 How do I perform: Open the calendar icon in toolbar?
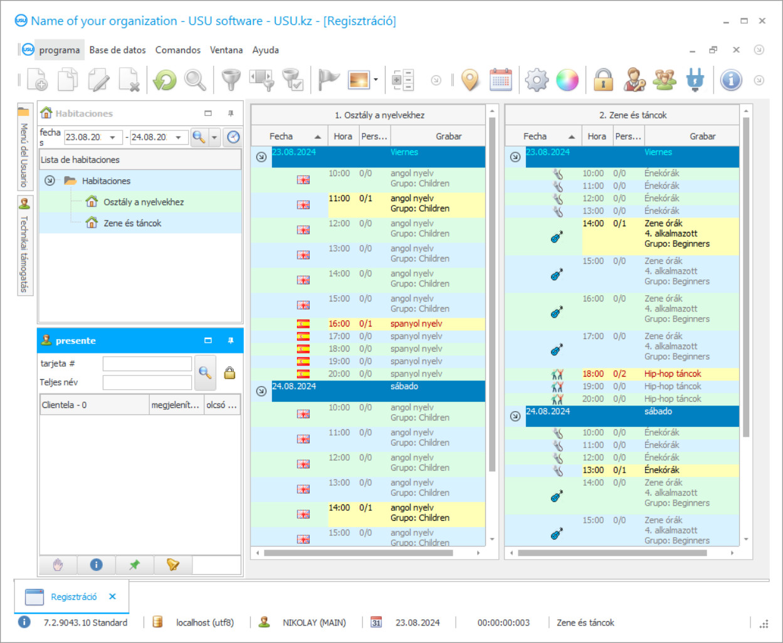pos(500,80)
